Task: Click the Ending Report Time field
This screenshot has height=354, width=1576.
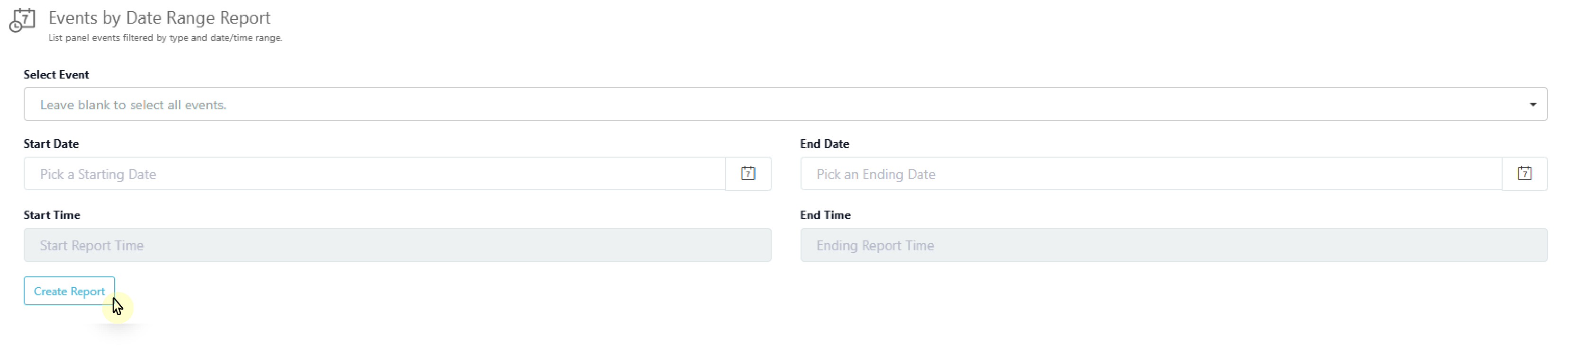Action: (1162, 245)
